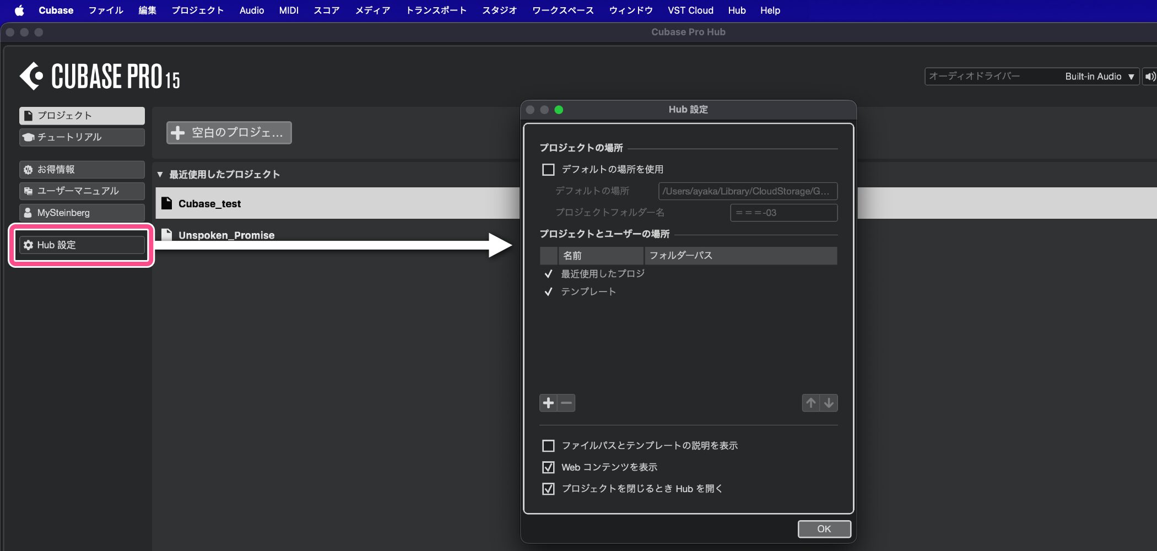The width and height of the screenshot is (1157, 551).
Task: Disable Web コンテンツを表示 checkbox
Action: pos(548,467)
